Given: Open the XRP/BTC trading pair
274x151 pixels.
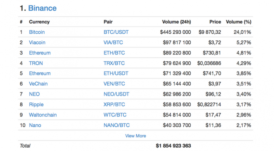Looking at the screenshot, I should point(114,105).
